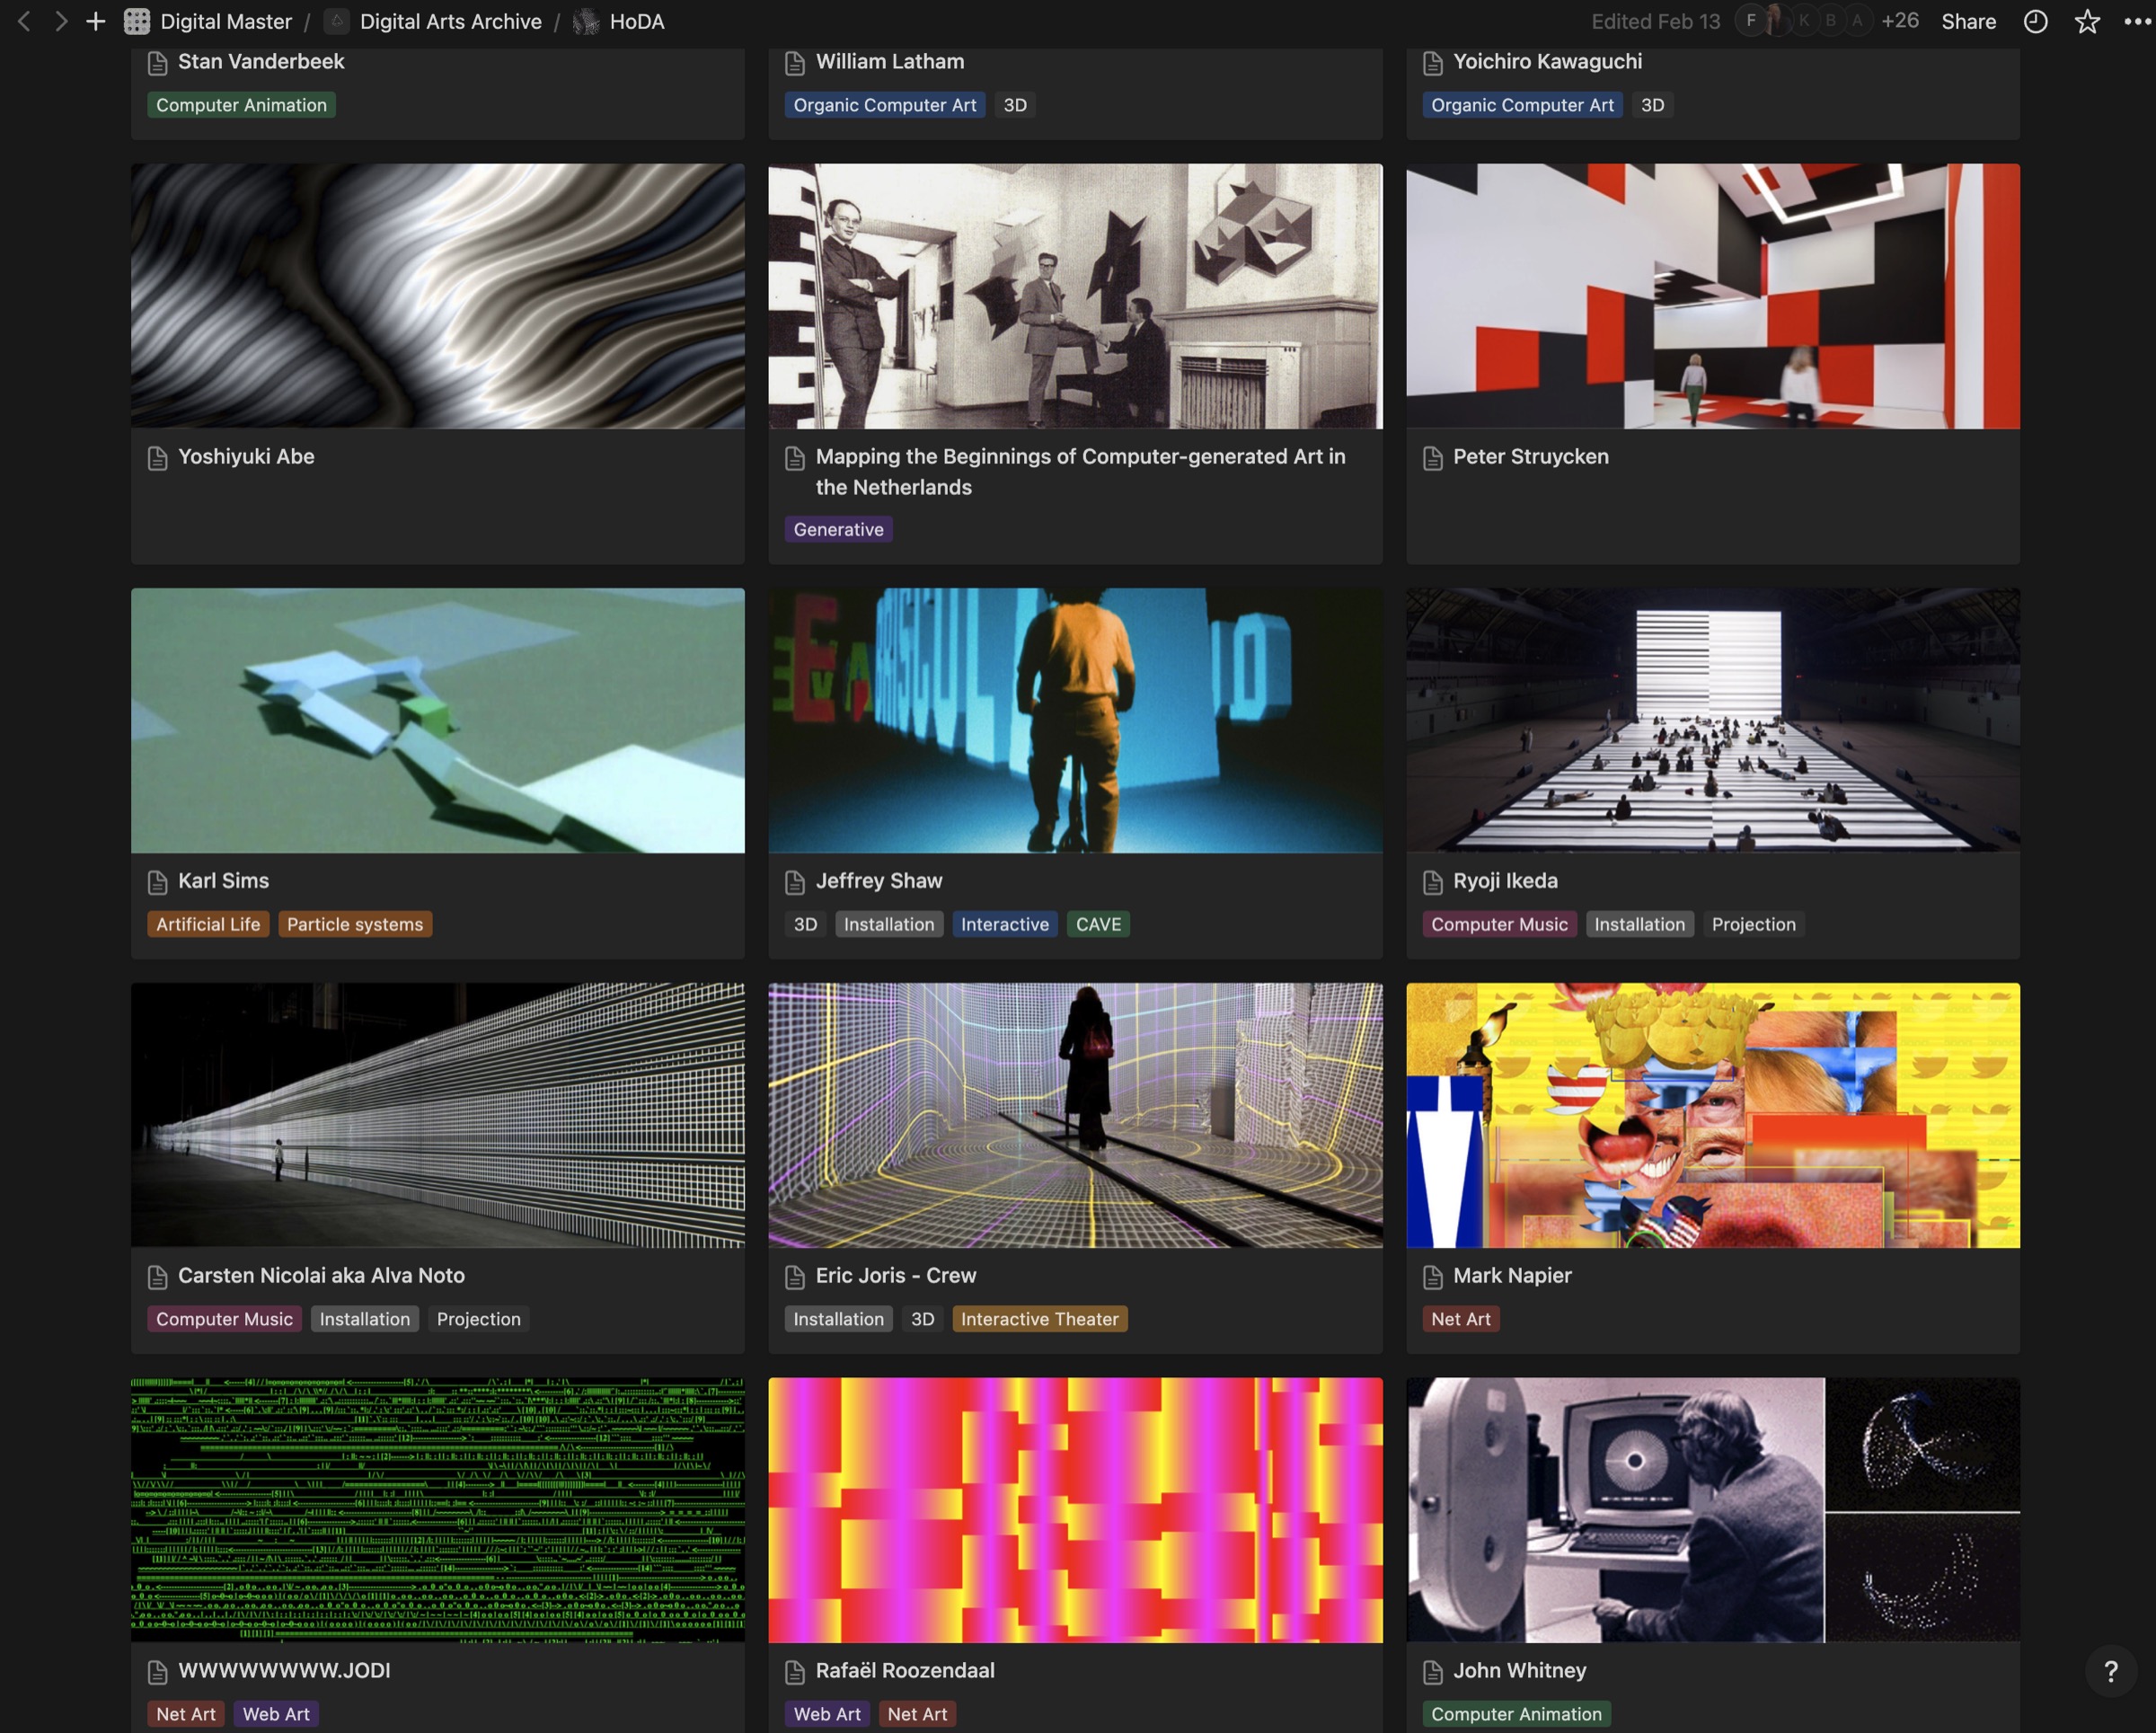Click Rafaël Roozendaal's Net Art tag
The height and width of the screenshot is (1733, 2156).
917,1714
